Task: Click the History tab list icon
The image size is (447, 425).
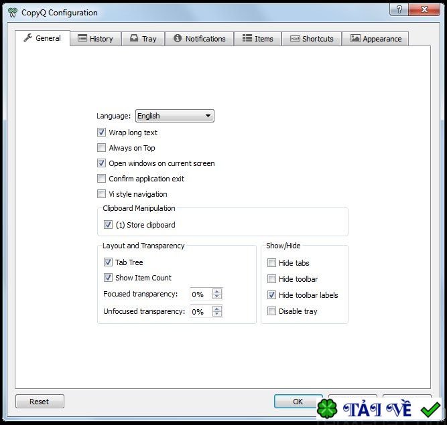Action: (x=82, y=38)
